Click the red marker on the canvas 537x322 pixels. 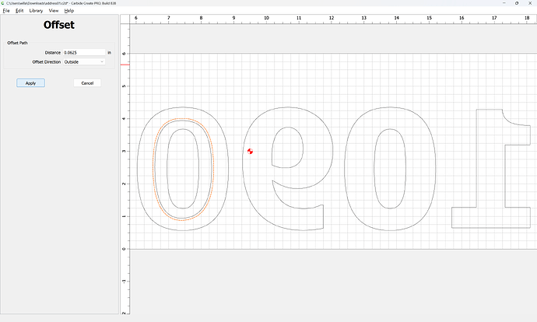[x=250, y=151]
